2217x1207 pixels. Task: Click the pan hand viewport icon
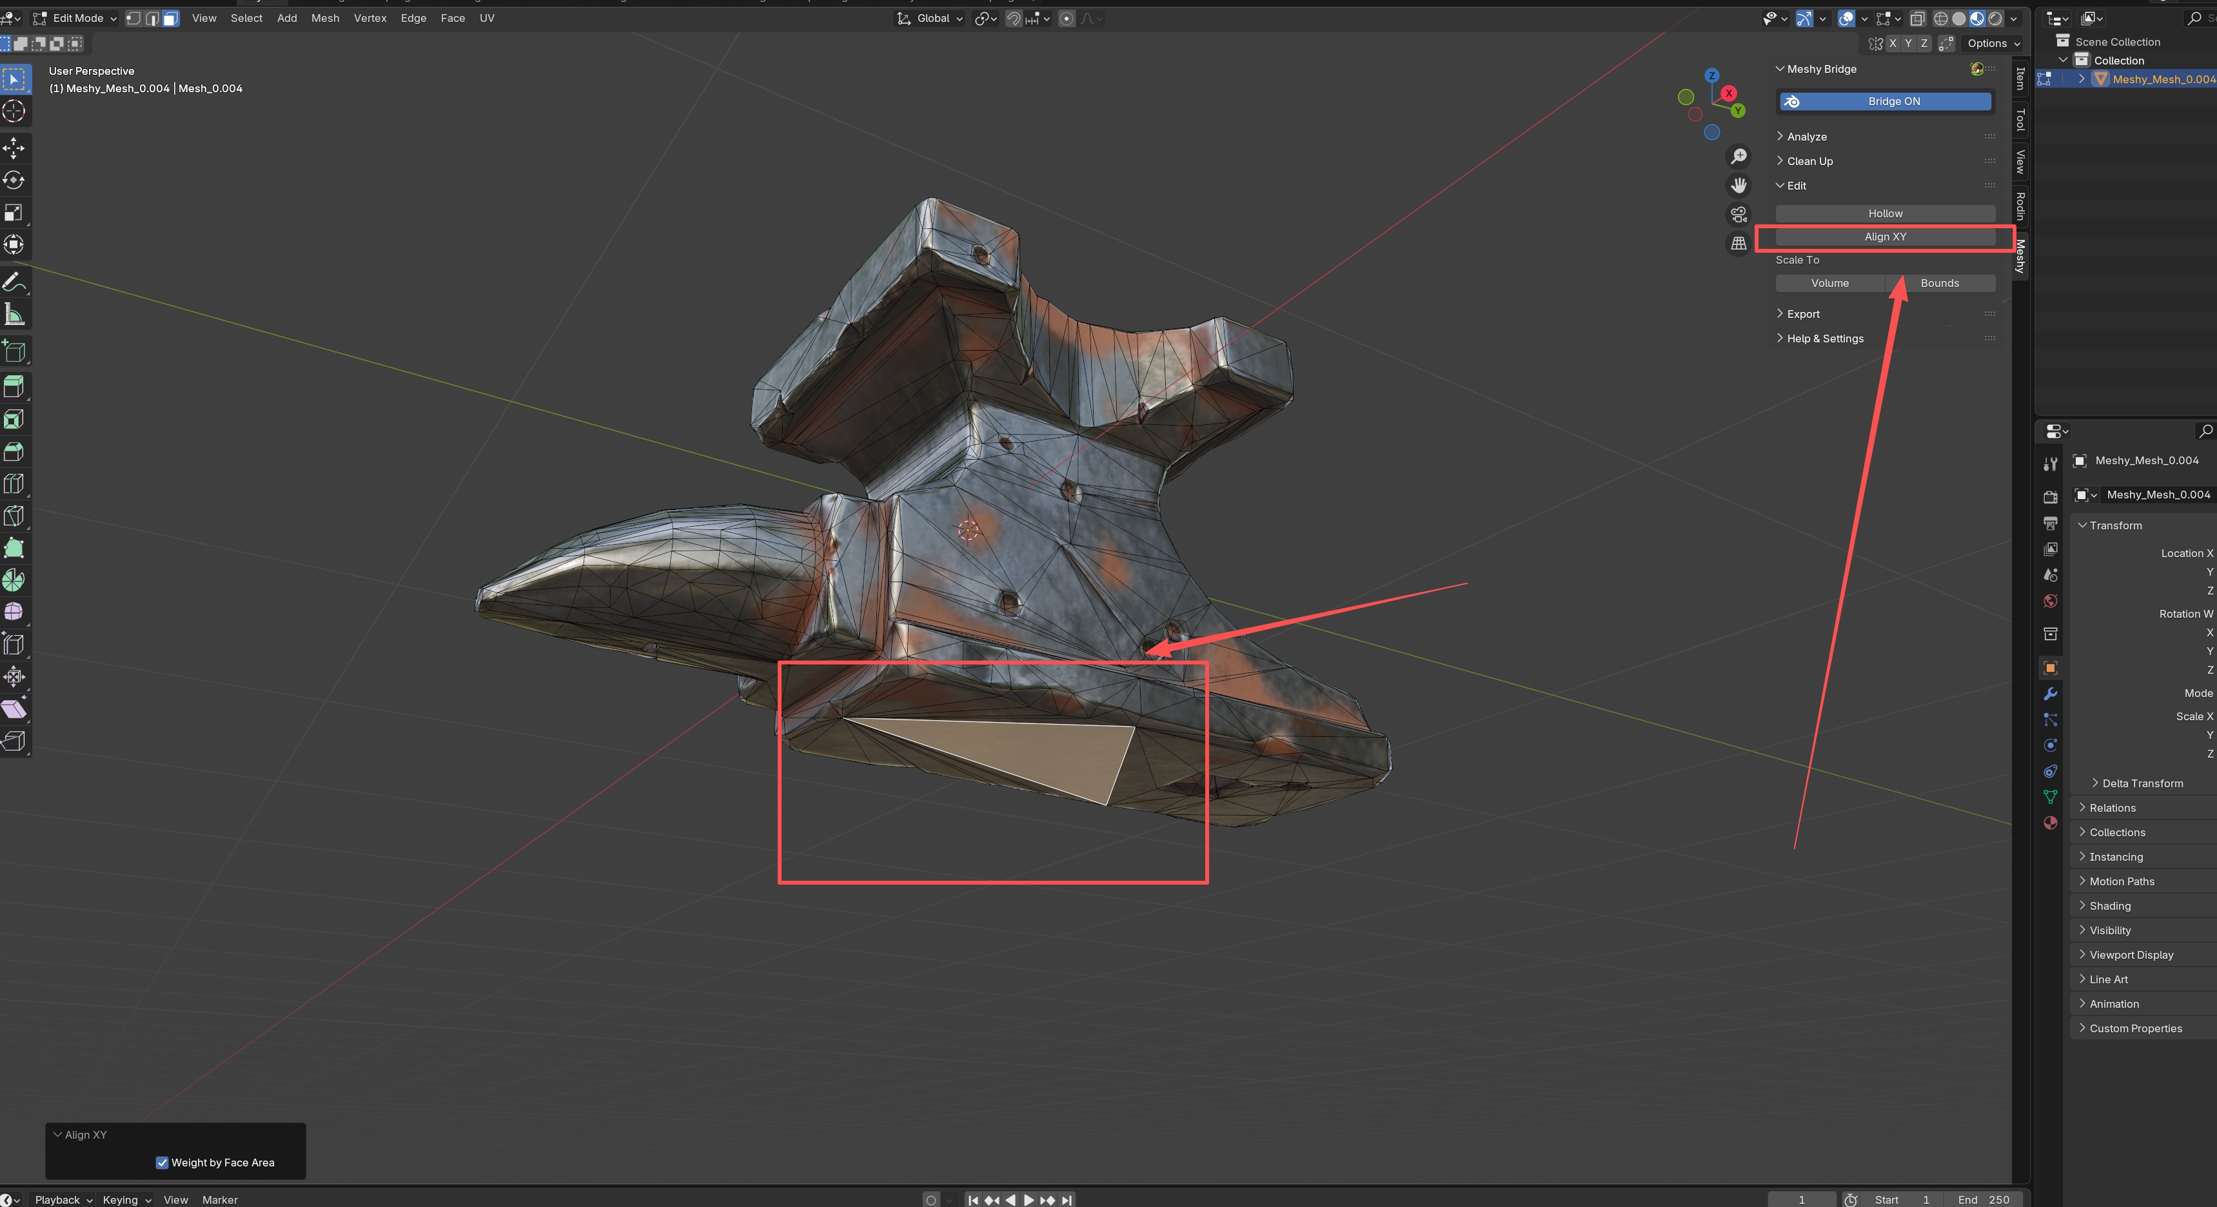pyautogui.click(x=1739, y=185)
